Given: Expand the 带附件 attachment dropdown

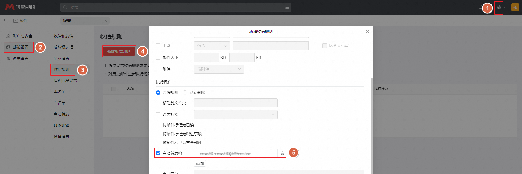Looking at the screenshot, I should 219,69.
